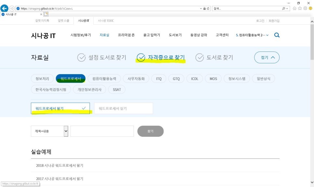Click the 찾기 search button
This screenshot has height=187, width=314.
click(150, 131)
